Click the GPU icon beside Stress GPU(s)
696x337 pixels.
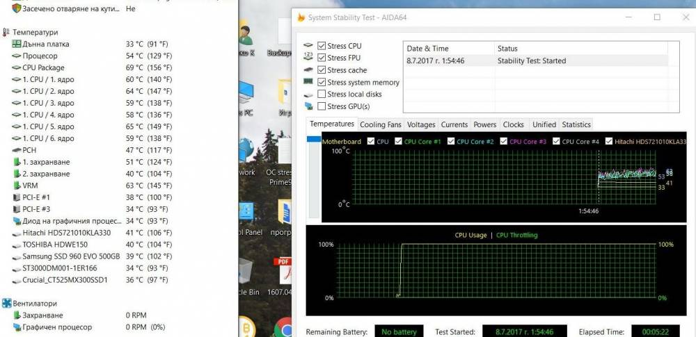tap(308, 106)
